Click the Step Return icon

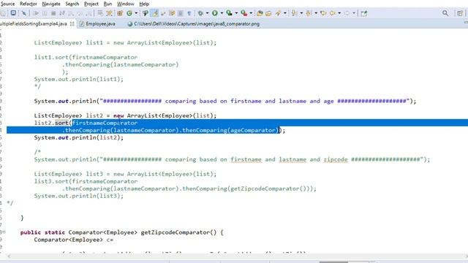point(88,13)
